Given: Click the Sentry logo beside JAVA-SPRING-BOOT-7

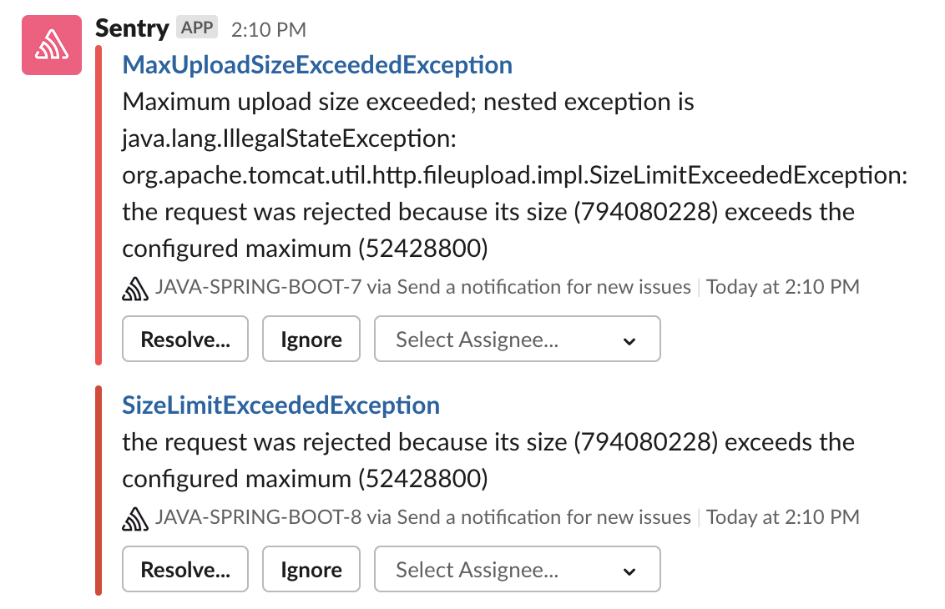Looking at the screenshot, I should click(x=135, y=288).
